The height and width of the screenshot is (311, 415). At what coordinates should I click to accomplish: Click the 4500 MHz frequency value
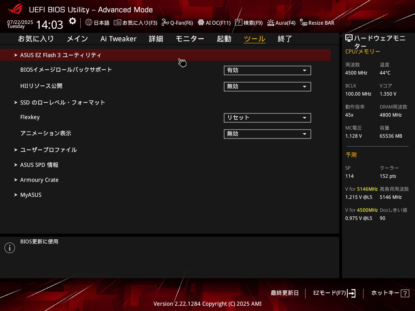point(356,73)
